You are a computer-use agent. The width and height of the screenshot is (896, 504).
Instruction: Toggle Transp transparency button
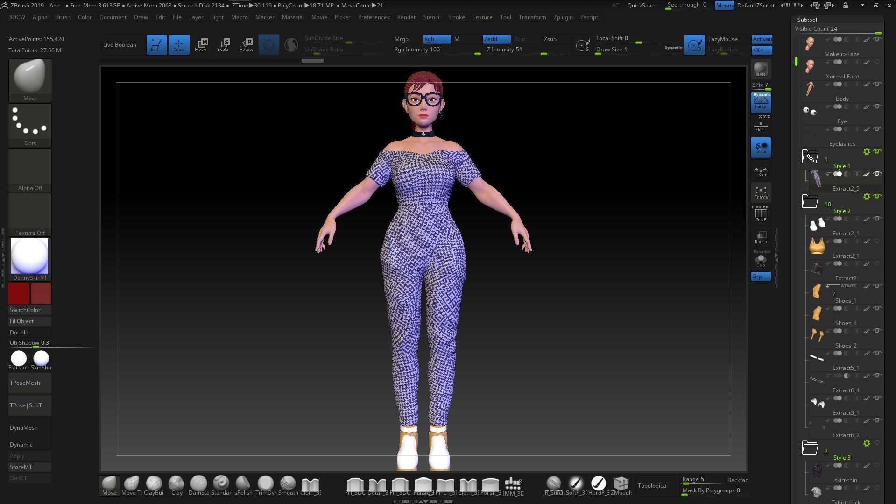tap(761, 237)
